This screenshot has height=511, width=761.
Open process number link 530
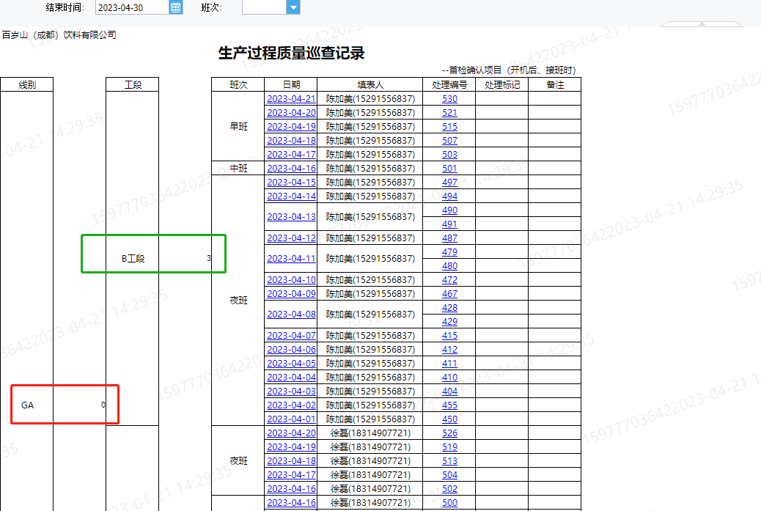click(449, 98)
